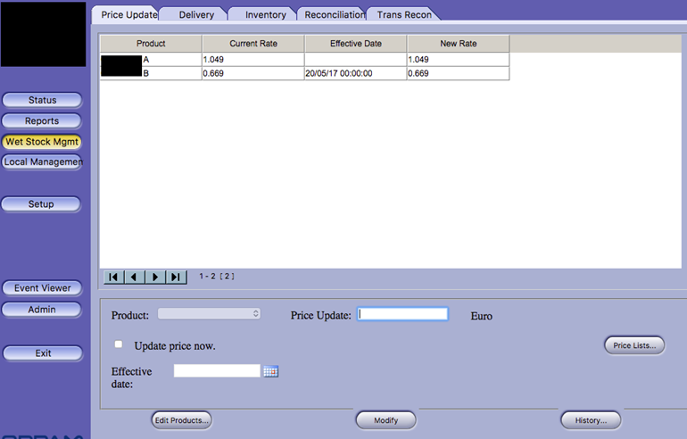The image size is (687, 439).
Task: Open the Inventory tab
Action: click(265, 14)
